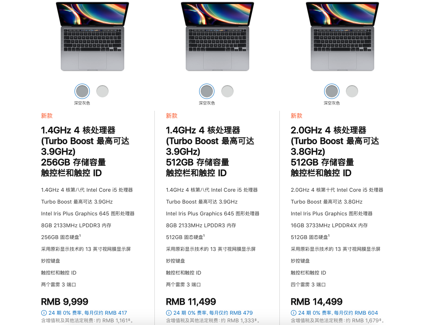Open 24-month installment link RMB 479
This screenshot has width=430, height=325.
click(x=213, y=313)
